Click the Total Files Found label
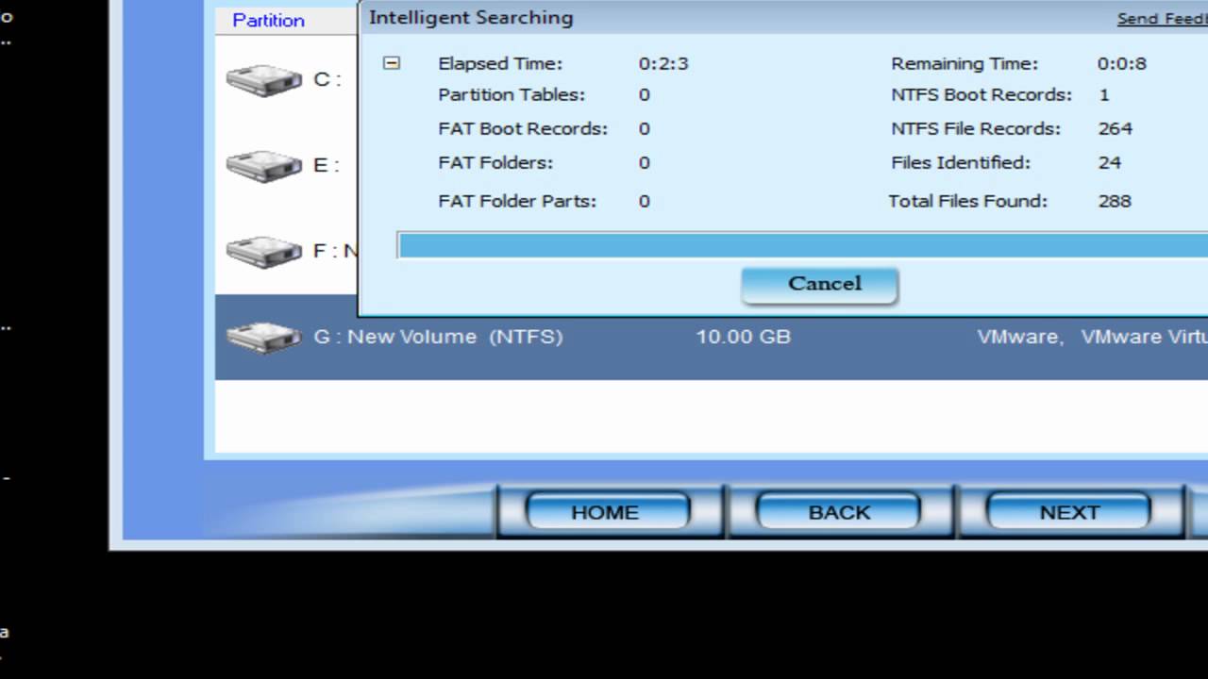1208x679 pixels. 968,201
